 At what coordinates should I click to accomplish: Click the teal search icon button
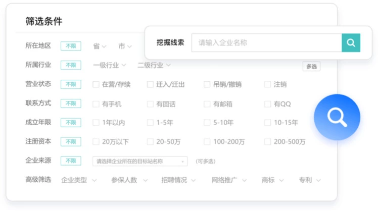click(x=351, y=43)
